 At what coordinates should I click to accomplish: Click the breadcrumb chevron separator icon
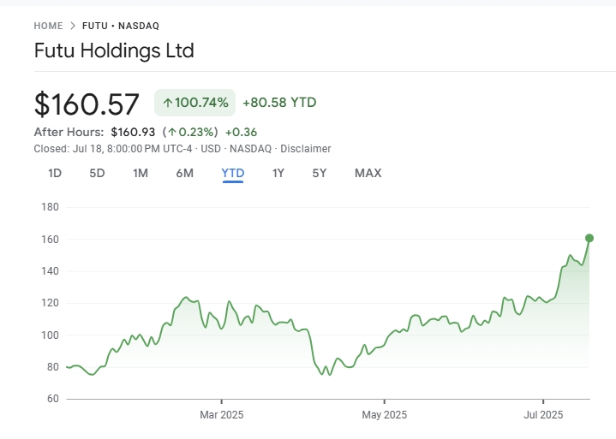(x=73, y=26)
